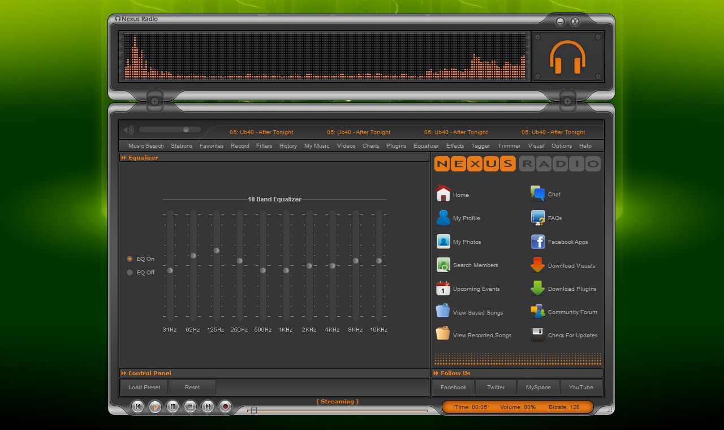Click the 31Hz equalizer band slider
This screenshot has width=724, height=430.
170,266
